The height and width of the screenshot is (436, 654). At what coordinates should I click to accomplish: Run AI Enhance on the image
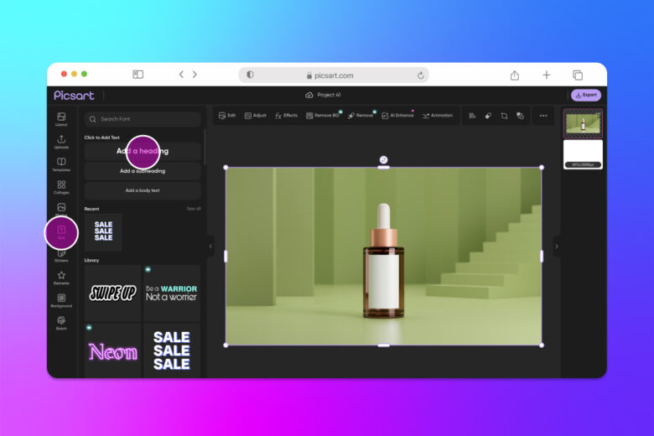[398, 116]
